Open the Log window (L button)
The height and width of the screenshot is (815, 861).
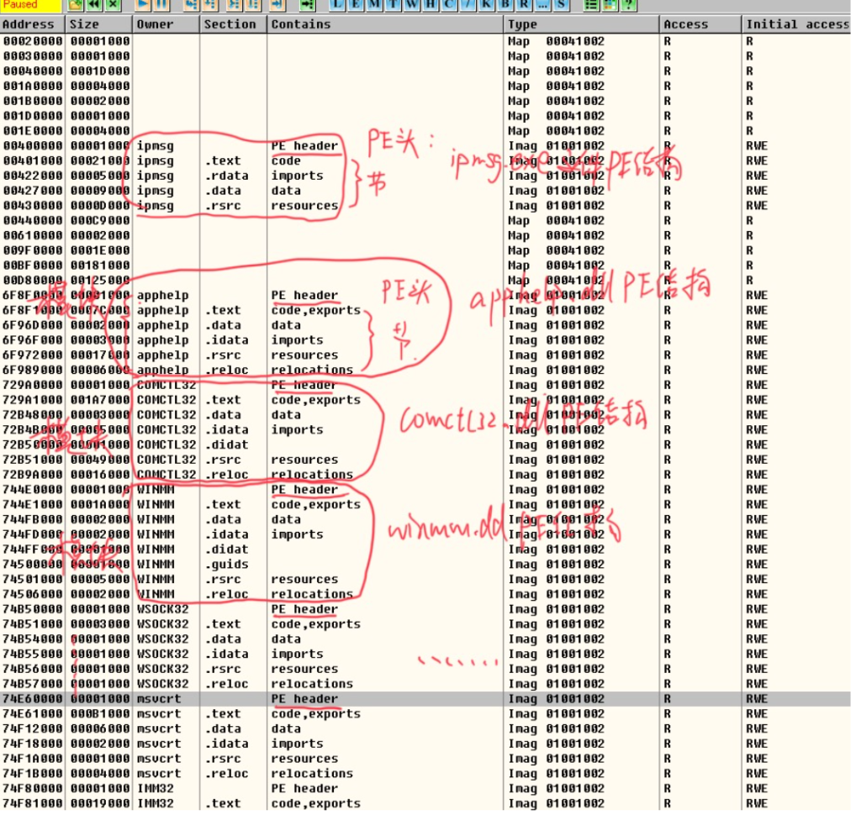click(x=339, y=5)
